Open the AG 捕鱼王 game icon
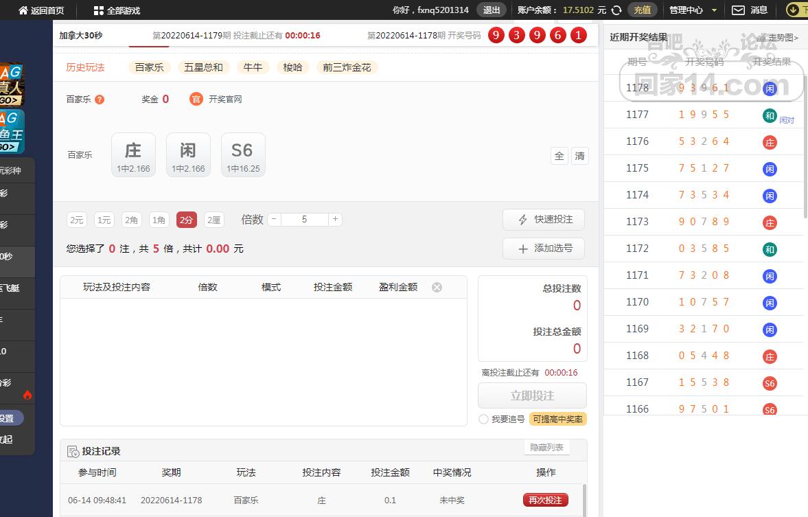808x517 pixels. (12, 131)
